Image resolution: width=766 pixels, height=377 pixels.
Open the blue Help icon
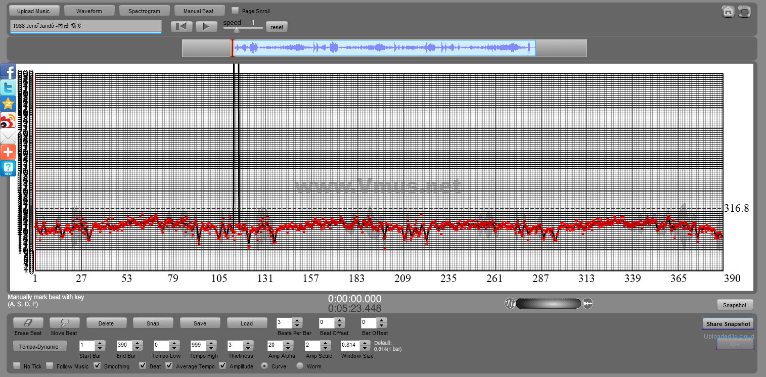tap(8, 168)
